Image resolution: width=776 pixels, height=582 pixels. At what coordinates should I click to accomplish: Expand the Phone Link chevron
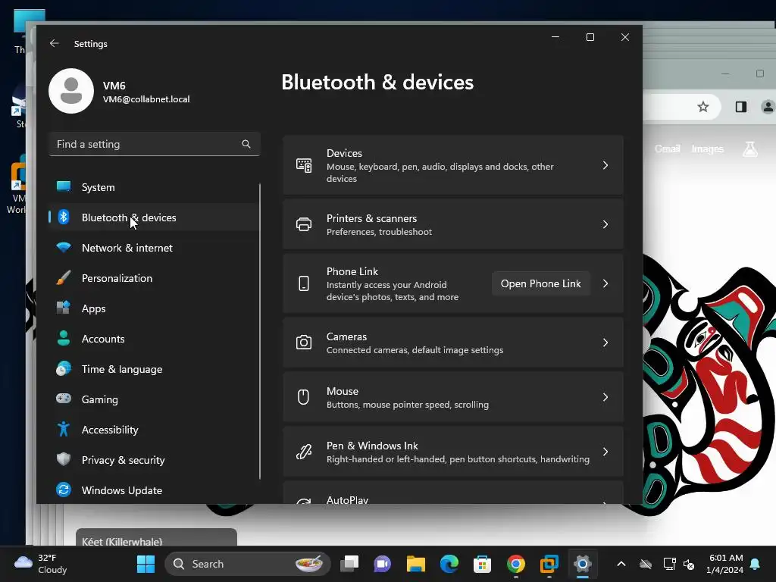605,283
